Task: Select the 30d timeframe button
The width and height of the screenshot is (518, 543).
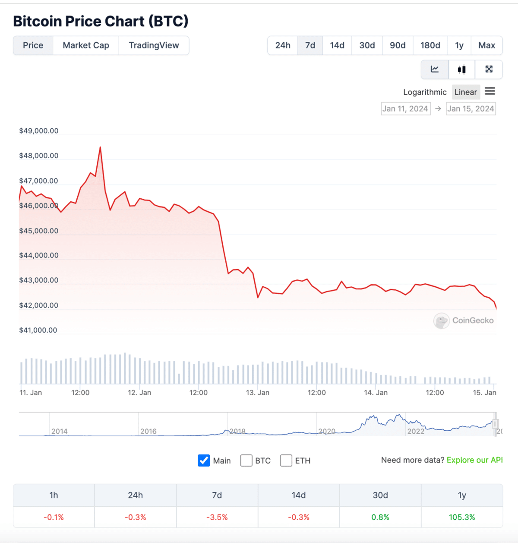Action: (366, 45)
